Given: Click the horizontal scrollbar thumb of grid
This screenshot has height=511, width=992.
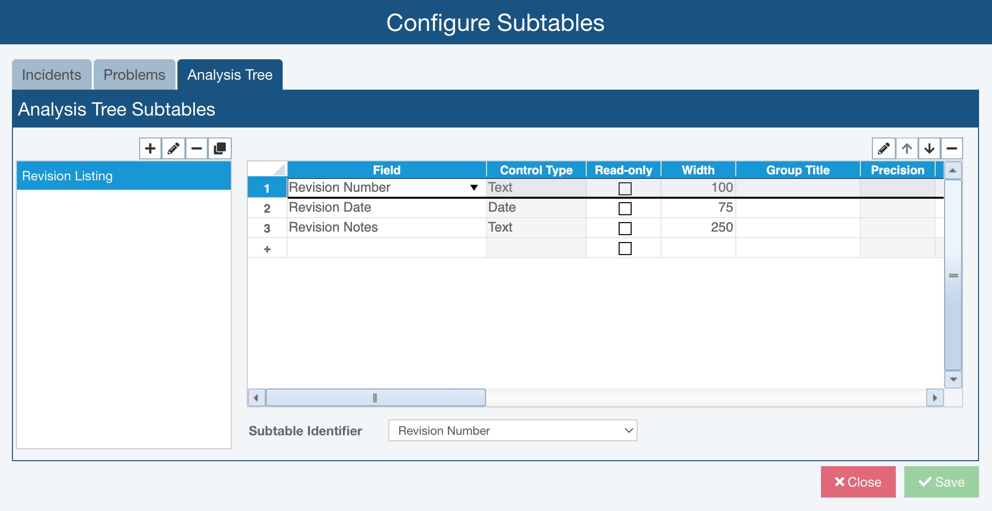Looking at the screenshot, I should point(375,397).
